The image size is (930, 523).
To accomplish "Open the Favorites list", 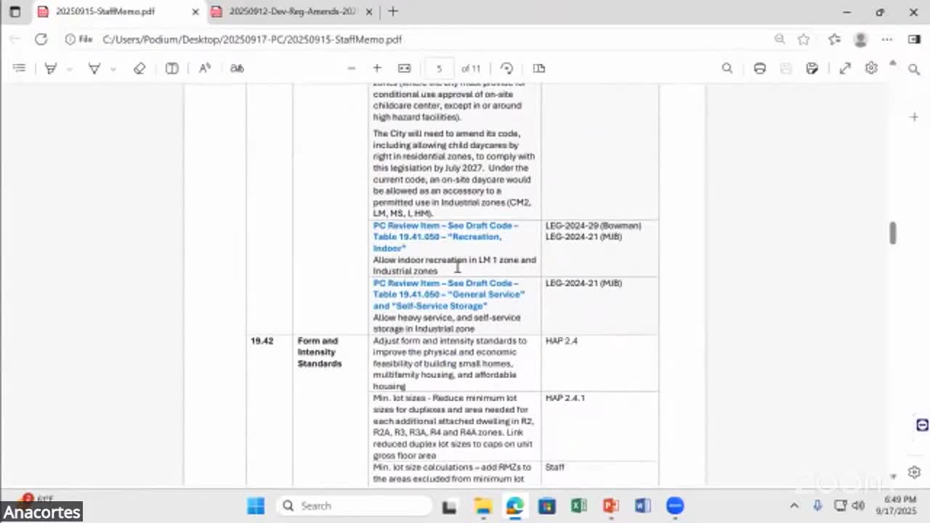I will coord(834,39).
